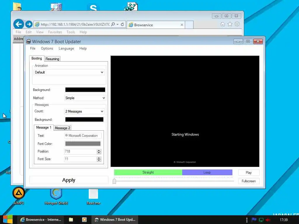Open the Tools menu in Internet Explorer
Viewport: 299px width, 224px height.
(x=71, y=32)
